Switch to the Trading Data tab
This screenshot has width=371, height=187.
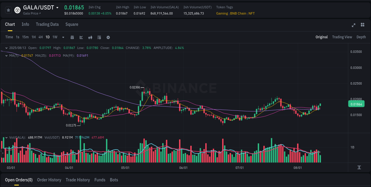[47, 24]
